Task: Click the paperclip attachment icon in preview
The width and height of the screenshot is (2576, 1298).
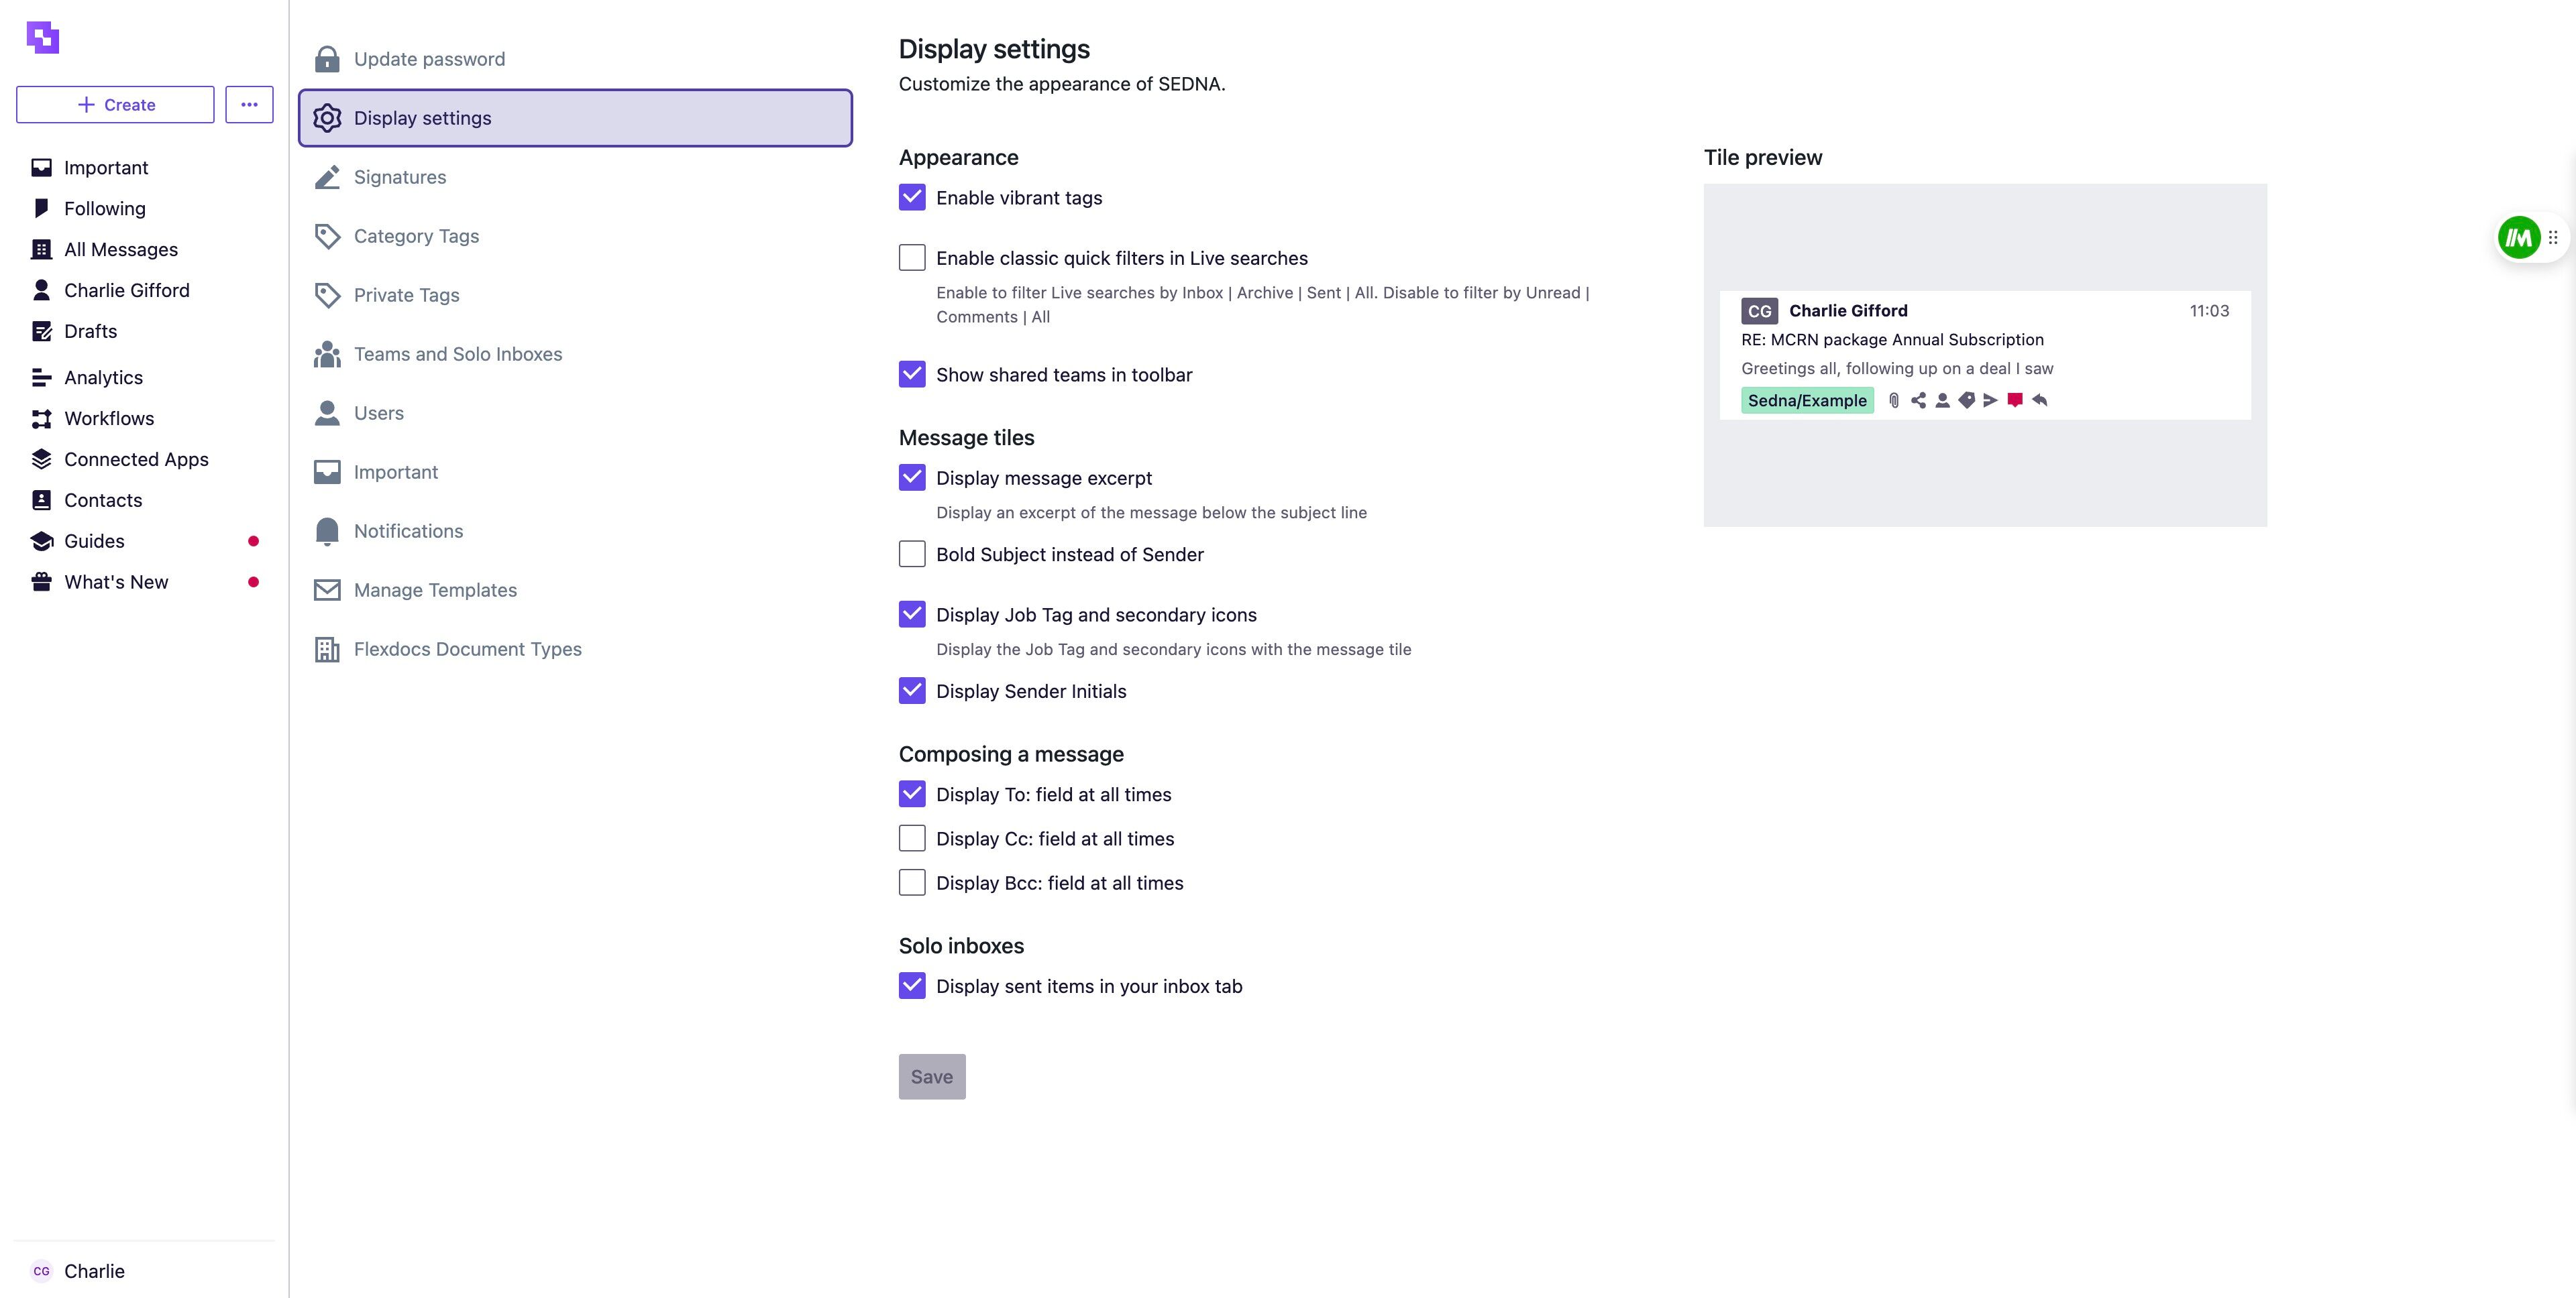Action: point(1894,401)
